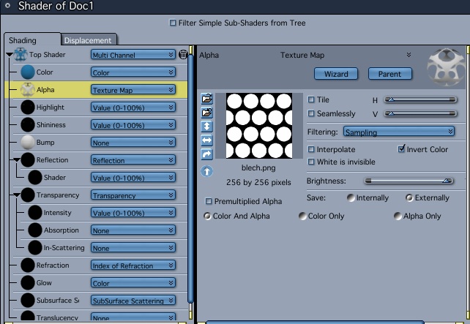Image resolution: width=470 pixels, height=324 pixels.
Task: Click the Intensity sub-channel sphere
Action: coord(35,213)
